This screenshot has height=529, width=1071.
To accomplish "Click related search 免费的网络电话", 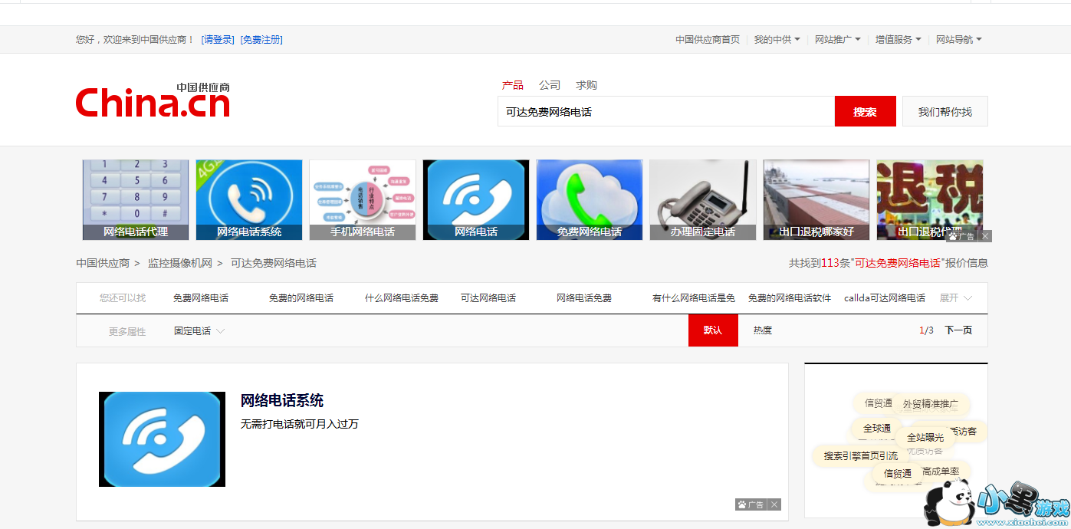I will coord(301,297).
